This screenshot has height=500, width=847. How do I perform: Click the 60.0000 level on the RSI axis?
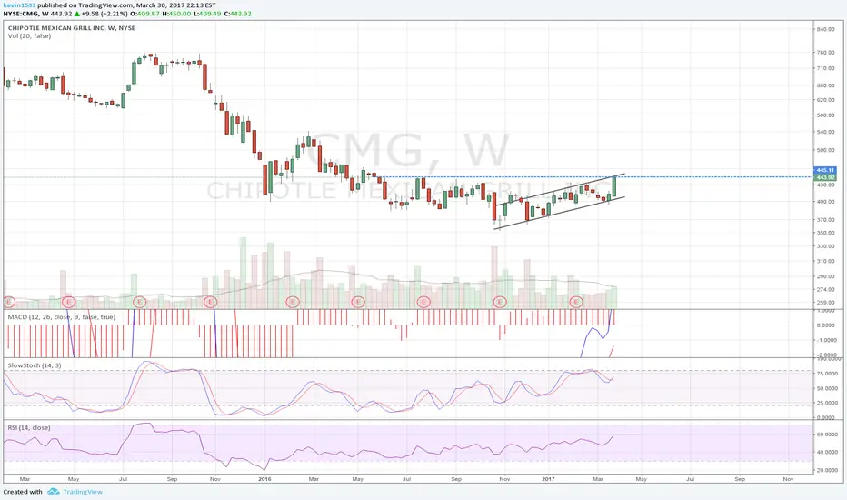pyautogui.click(x=827, y=435)
